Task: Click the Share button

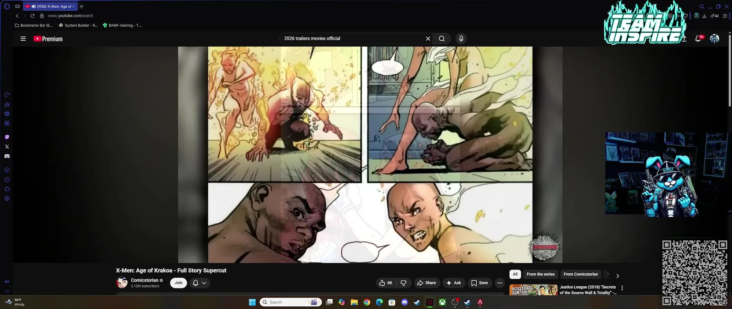Action: pyautogui.click(x=426, y=283)
